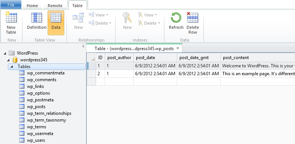The height and width of the screenshot is (144, 295).
Task: Click the post_date_gmt cell of row 1
Action: click(x=199, y=66)
